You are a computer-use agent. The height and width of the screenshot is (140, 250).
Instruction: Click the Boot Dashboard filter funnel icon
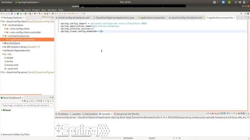click(x=46, y=101)
